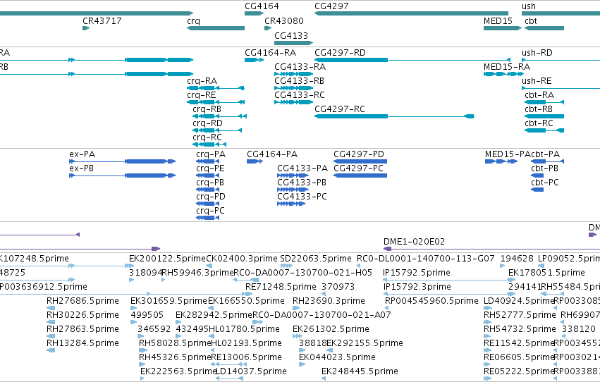This screenshot has height=382, width=600.
Task: Select transcript ush-RD
Action: pyautogui.click(x=537, y=52)
